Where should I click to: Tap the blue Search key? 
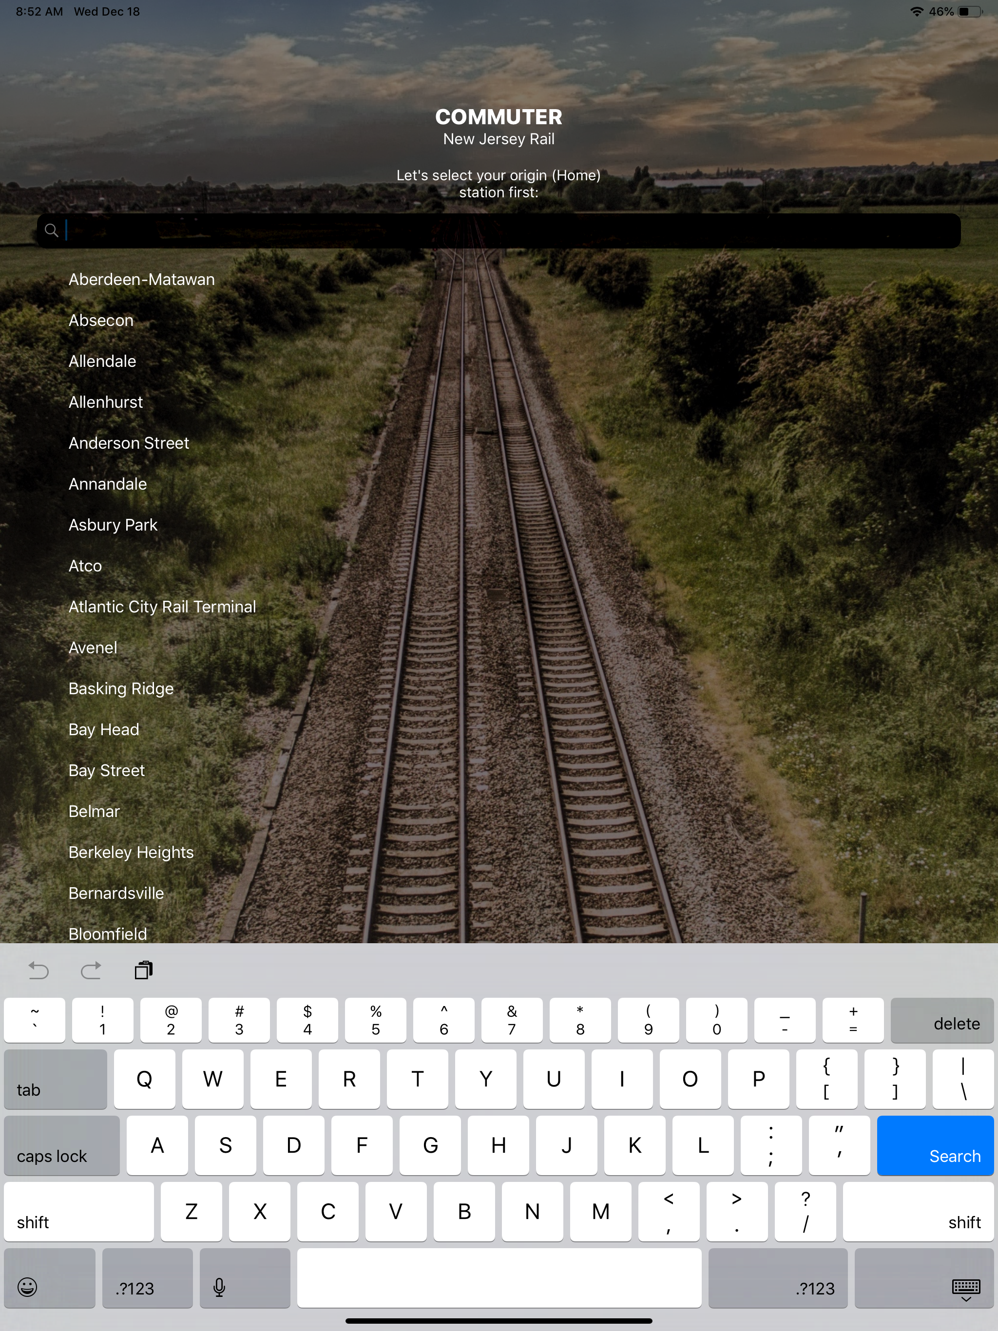(x=936, y=1146)
